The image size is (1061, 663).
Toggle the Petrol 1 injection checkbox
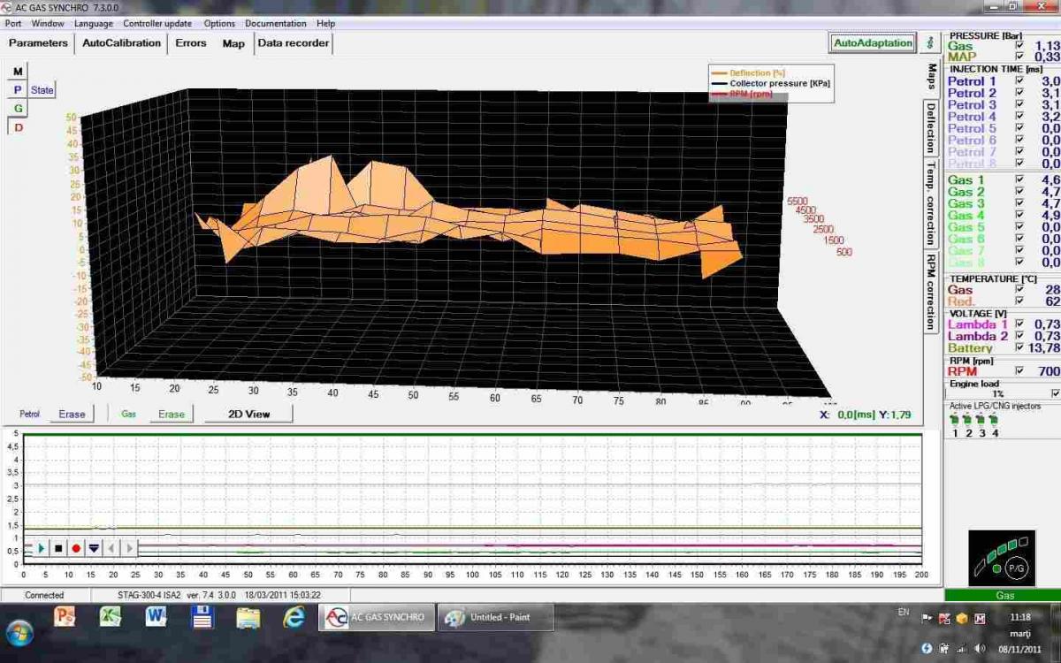pos(1020,80)
